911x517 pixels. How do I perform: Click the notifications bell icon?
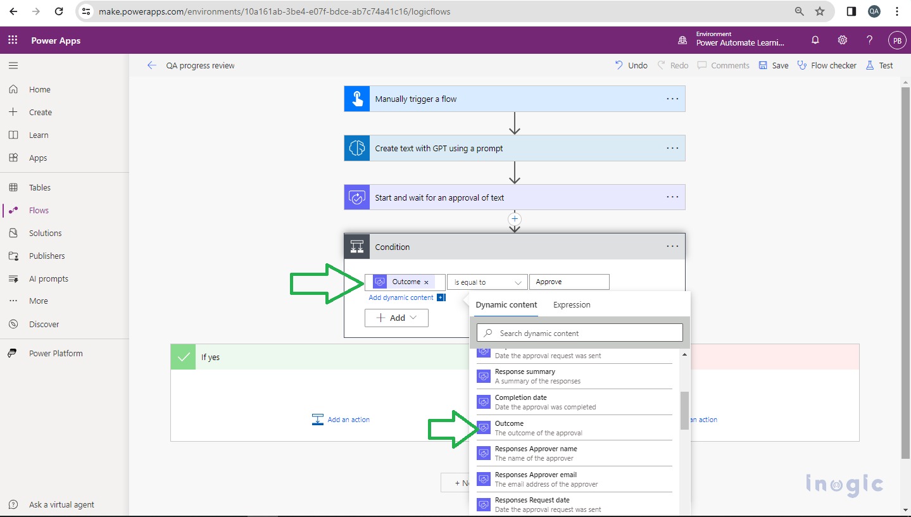(x=815, y=40)
